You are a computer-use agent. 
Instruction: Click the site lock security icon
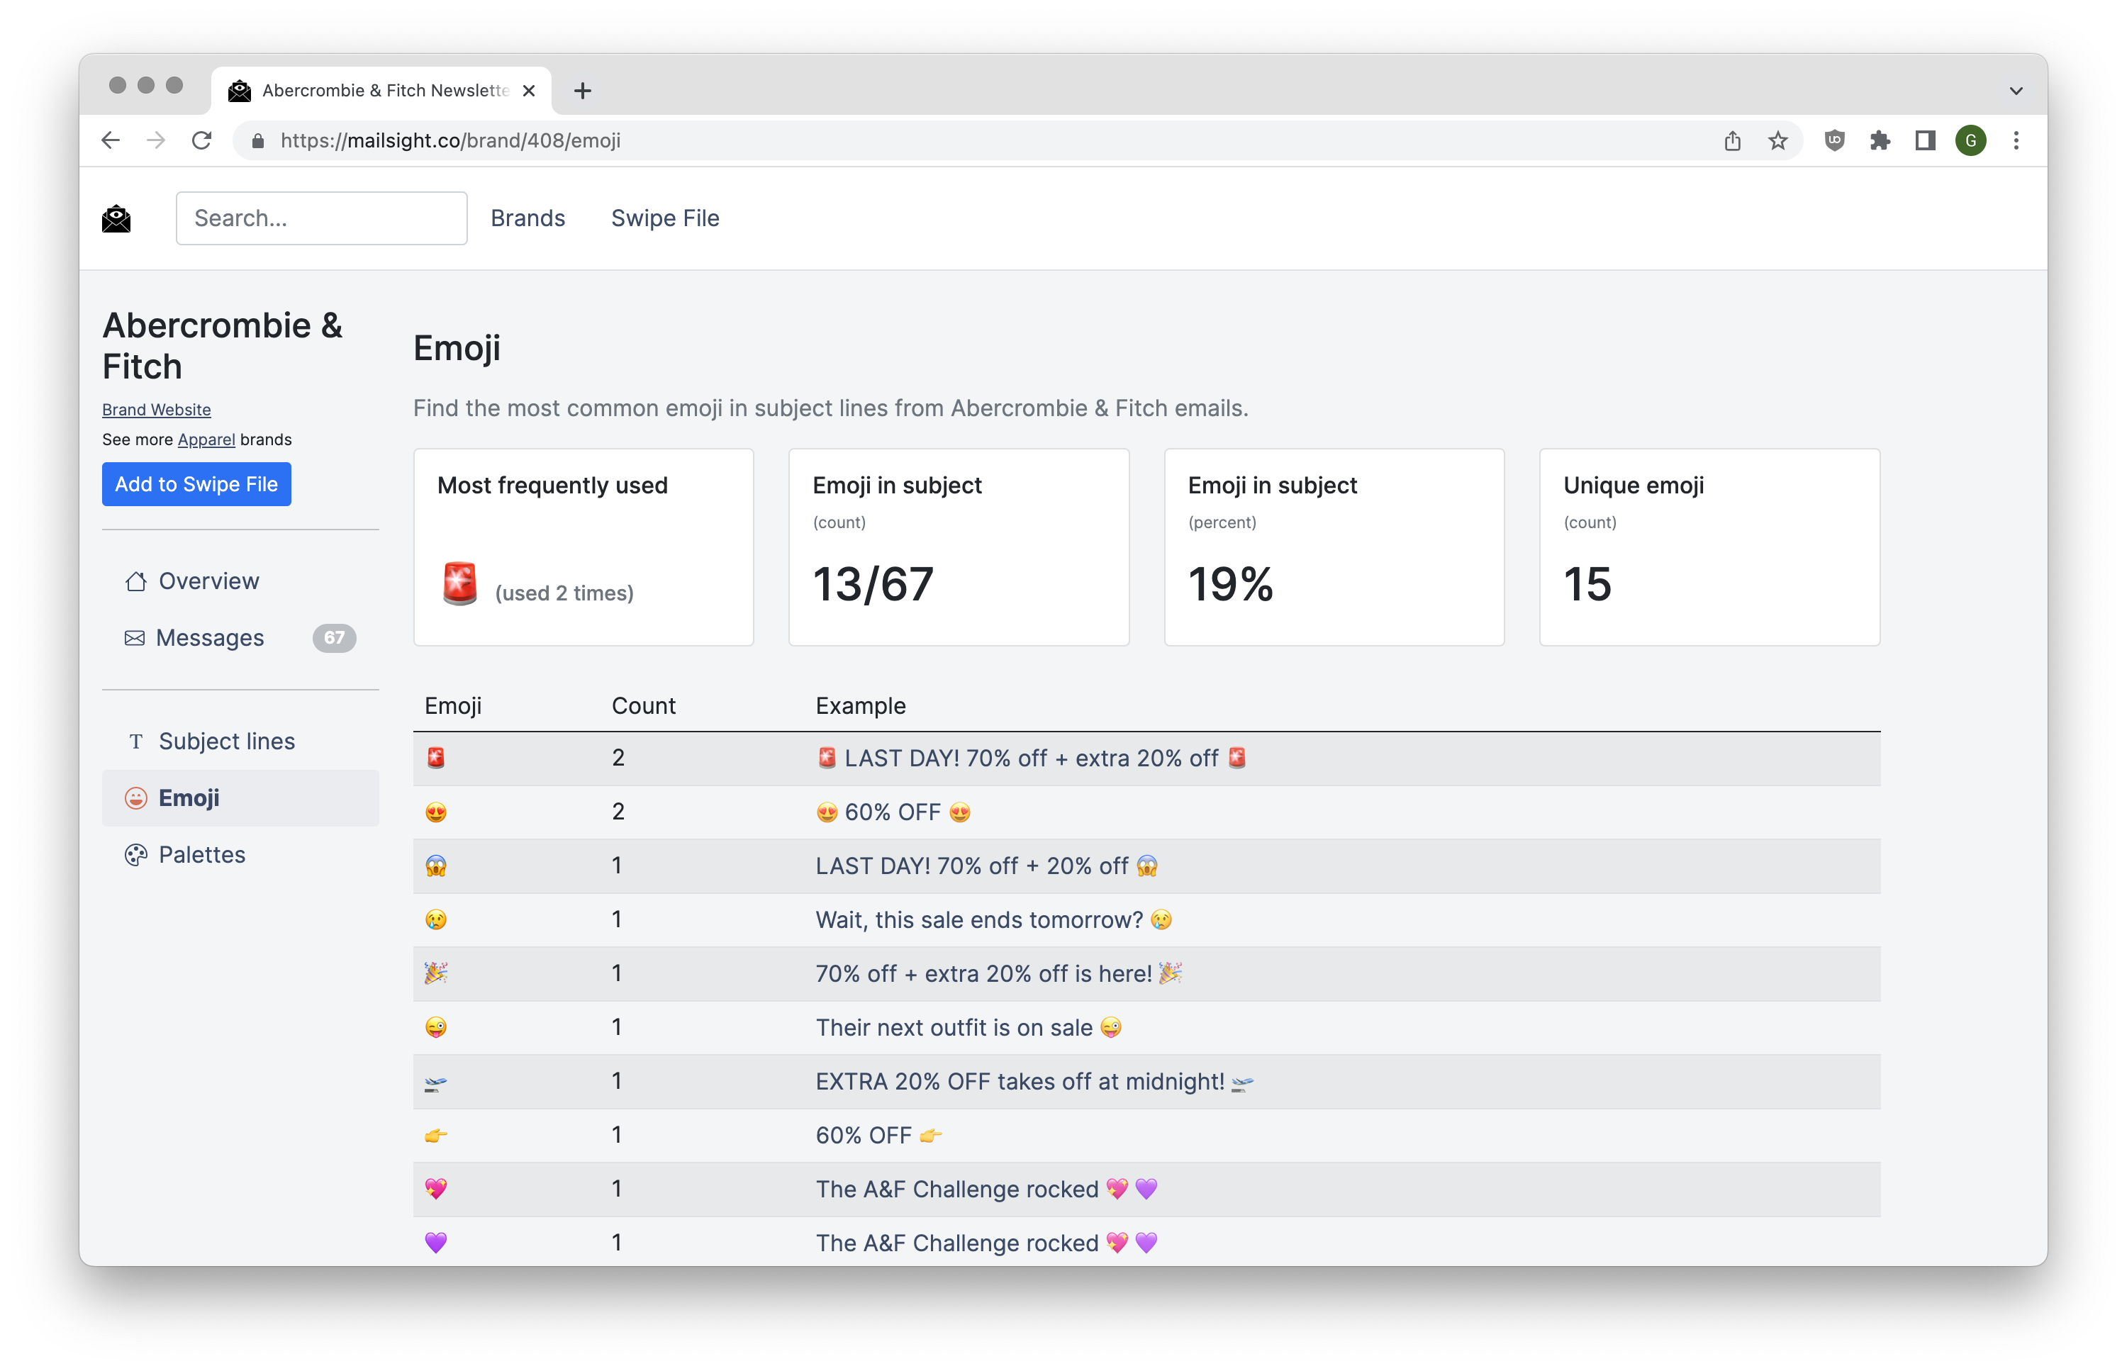click(258, 140)
